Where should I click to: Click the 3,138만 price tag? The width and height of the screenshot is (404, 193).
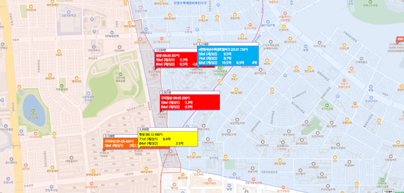[x=110, y=136]
